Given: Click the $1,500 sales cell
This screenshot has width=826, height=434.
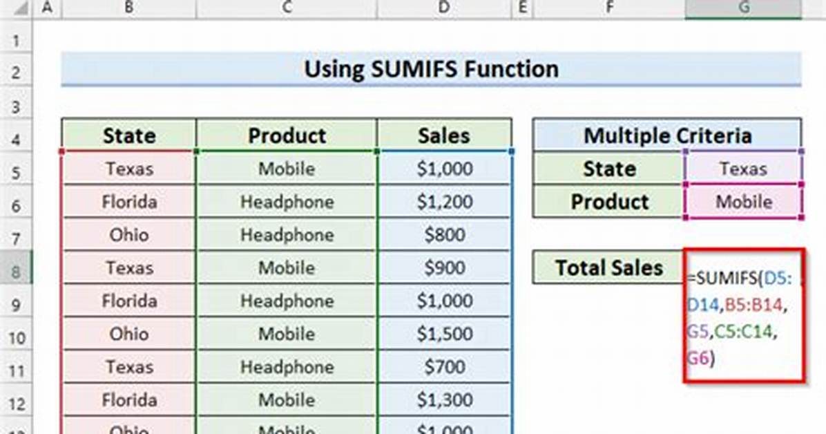Looking at the screenshot, I should [444, 333].
